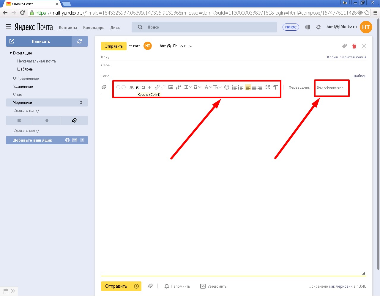Collapse the Входящие folder tree
Image resolution: width=380 pixels, height=296 pixels.
11,53
